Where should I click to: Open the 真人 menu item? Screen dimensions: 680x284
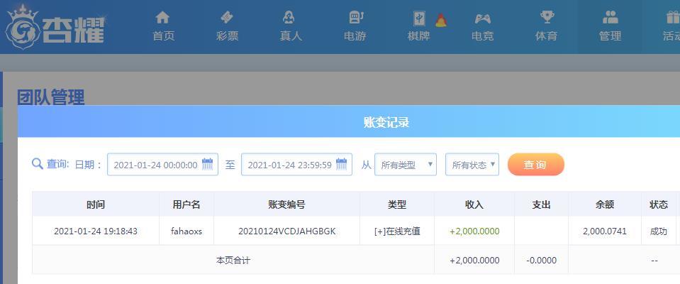[x=291, y=36]
